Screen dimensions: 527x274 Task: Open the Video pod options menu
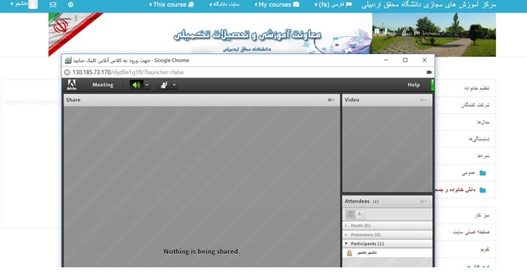[423, 100]
